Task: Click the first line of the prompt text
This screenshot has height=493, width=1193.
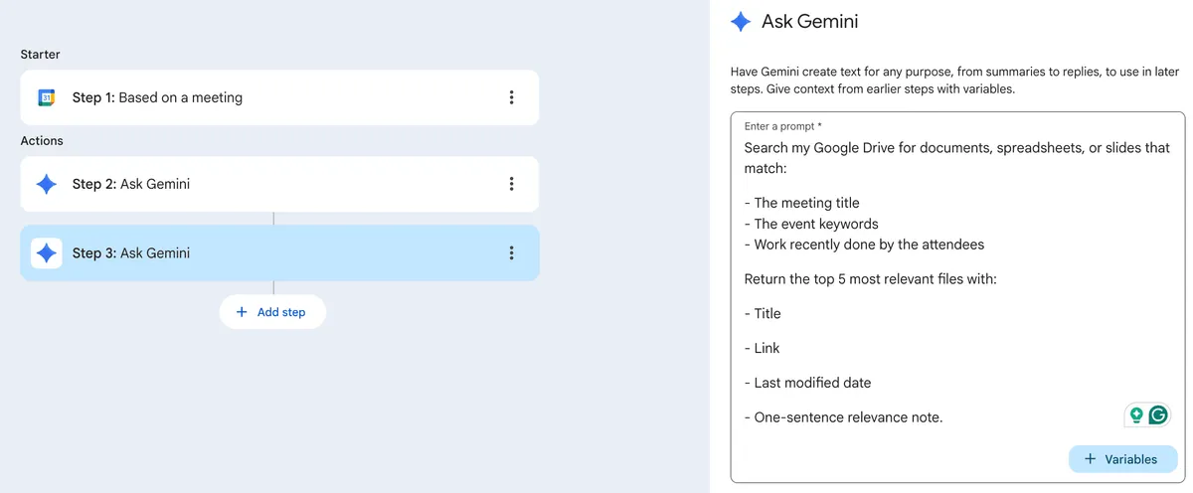Action: click(x=956, y=148)
